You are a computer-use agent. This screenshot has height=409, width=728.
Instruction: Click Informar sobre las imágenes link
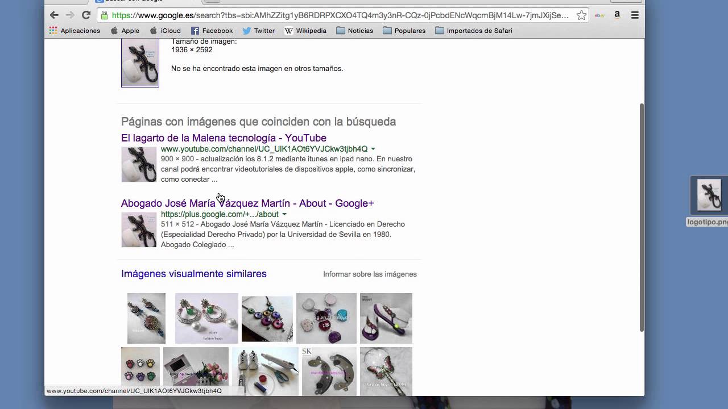point(370,274)
